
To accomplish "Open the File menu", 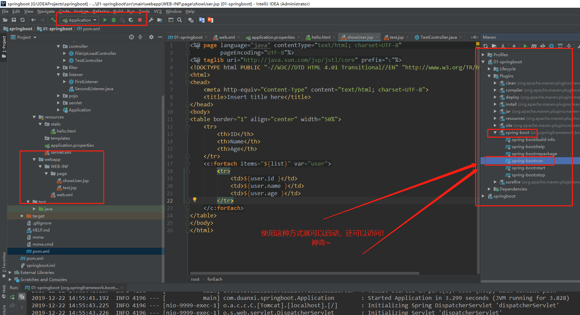I will tap(5, 11).
